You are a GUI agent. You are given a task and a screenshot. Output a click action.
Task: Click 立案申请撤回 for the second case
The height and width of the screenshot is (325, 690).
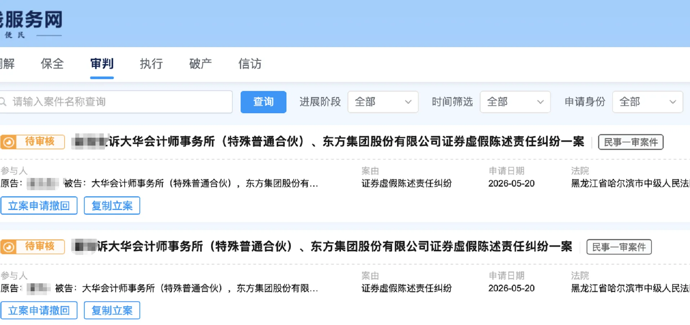point(39,310)
